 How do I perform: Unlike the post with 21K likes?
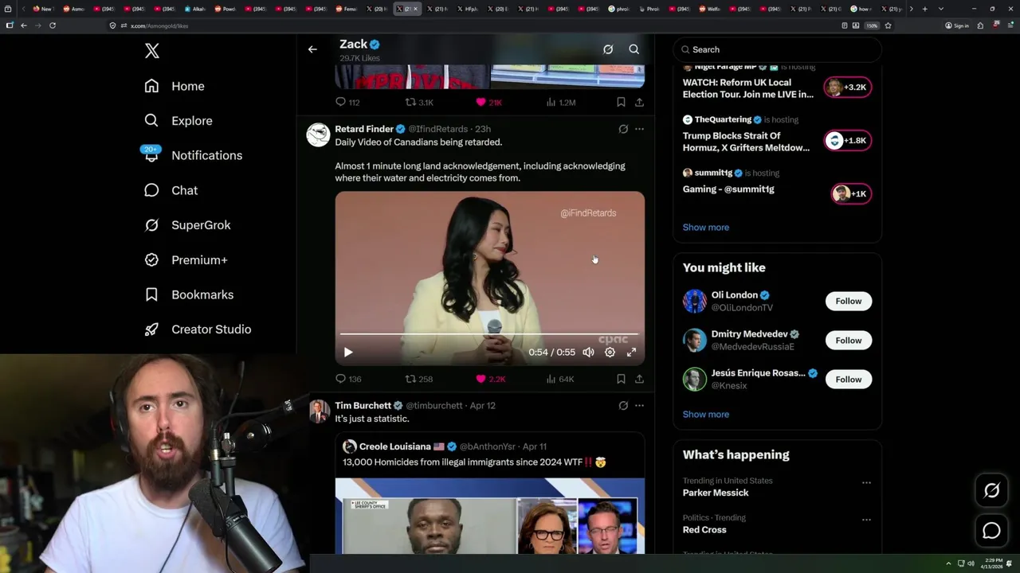488,102
